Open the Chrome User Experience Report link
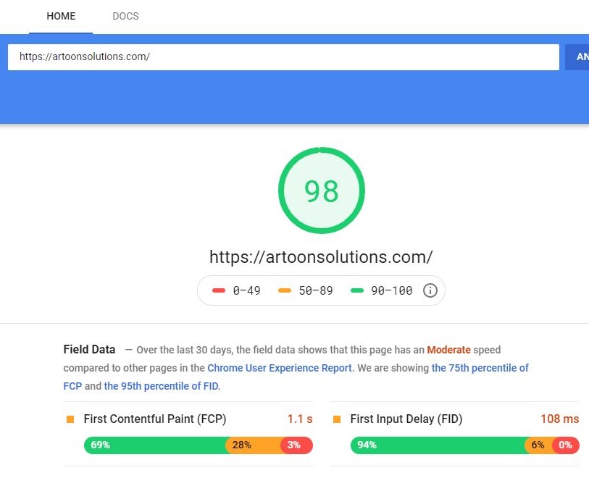 [x=280, y=368]
